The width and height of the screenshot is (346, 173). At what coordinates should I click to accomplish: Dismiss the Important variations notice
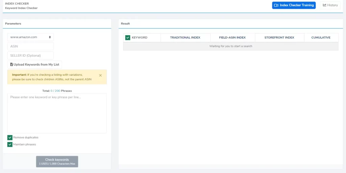(x=100, y=75)
